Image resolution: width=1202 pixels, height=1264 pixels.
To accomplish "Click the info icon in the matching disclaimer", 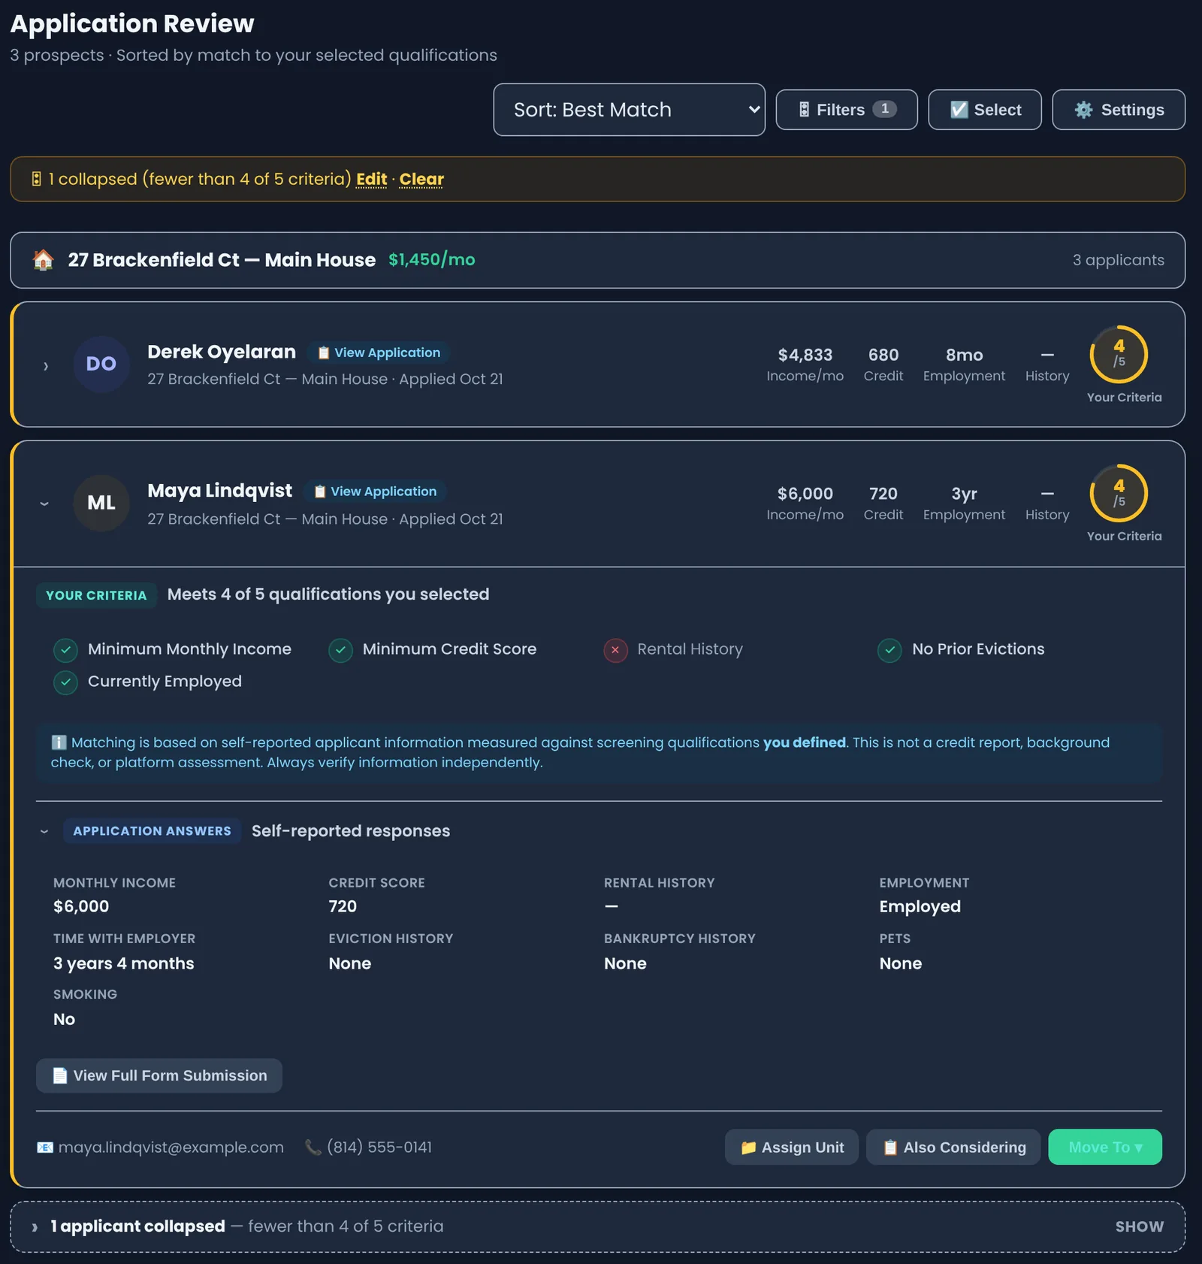I will tap(59, 742).
